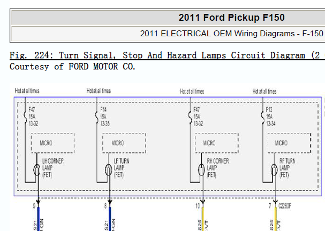Image resolution: width=325 pixels, height=231 pixels.
Task: Click 'Hot at all times' above F13 fuse
Action: coord(264,91)
